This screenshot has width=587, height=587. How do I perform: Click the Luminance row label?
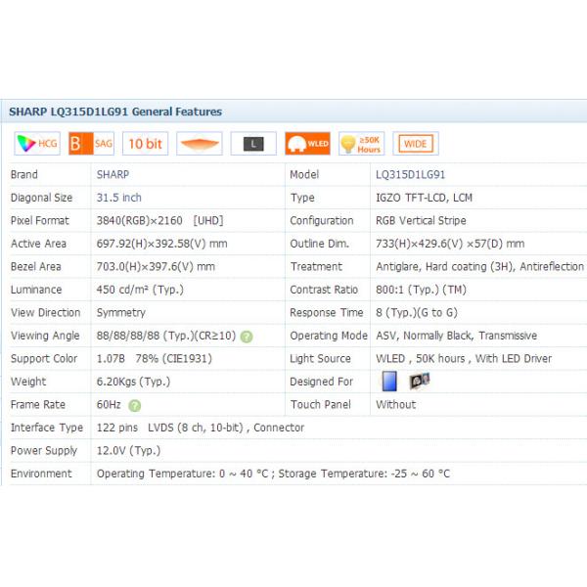click(36, 290)
